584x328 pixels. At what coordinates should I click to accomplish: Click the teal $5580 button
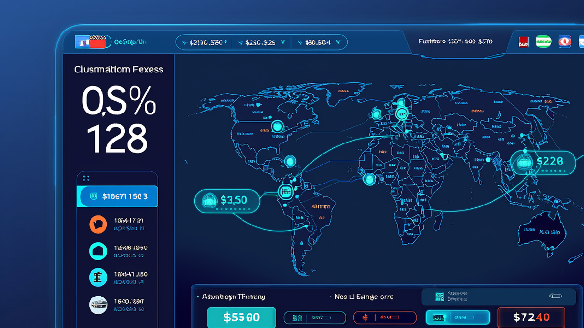(242, 317)
